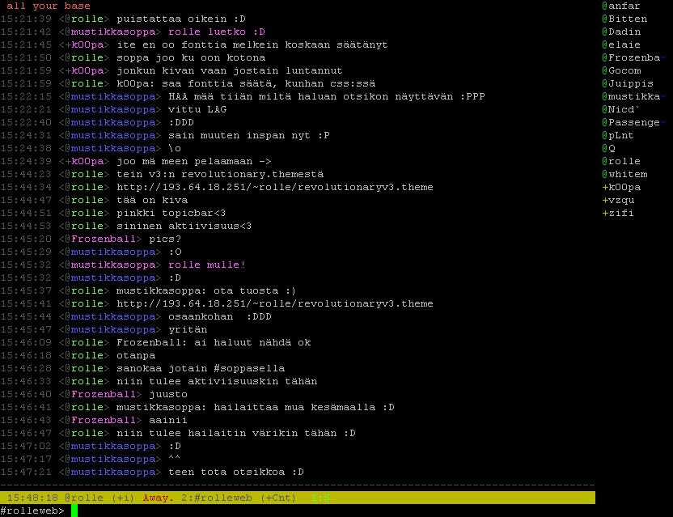Screen dimensions: 673x517
Task: Click '@rolle (+i)' in the status bar
Action: [x=99, y=498]
